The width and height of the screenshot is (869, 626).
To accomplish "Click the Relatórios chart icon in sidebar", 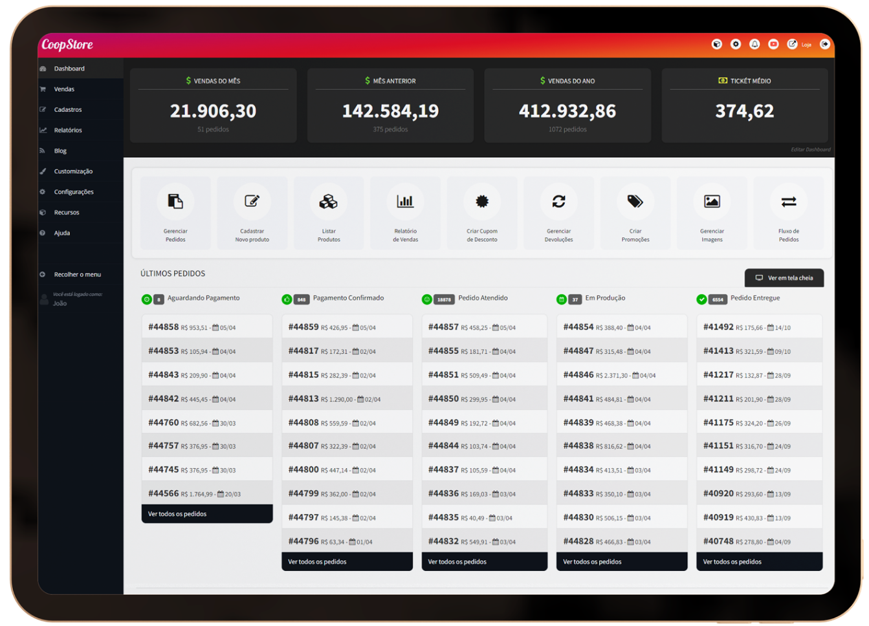I will 43,130.
